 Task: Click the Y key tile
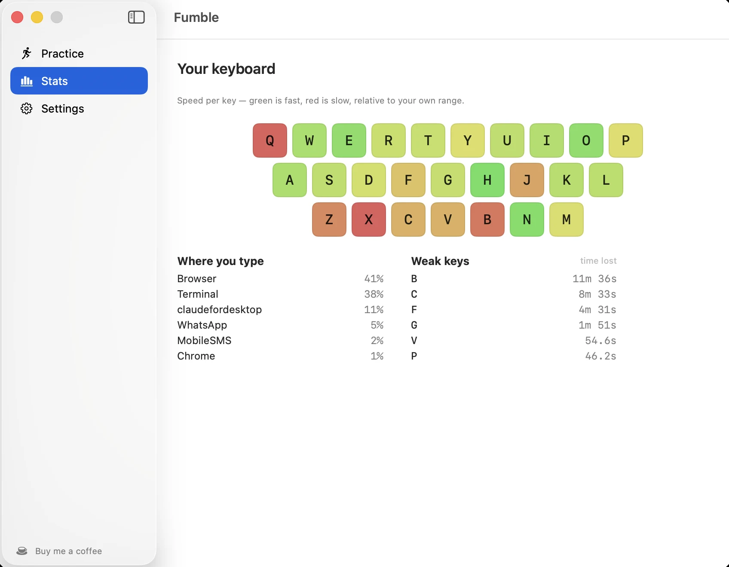coord(468,140)
